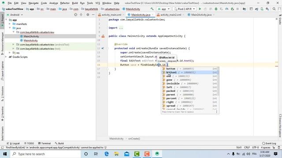Click the Event Log icon in status bar
282x158 pixels.
(x=263, y=144)
